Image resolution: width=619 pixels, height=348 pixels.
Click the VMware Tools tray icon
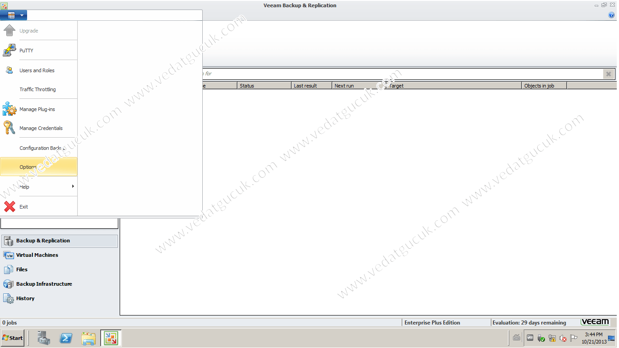pyautogui.click(x=530, y=338)
